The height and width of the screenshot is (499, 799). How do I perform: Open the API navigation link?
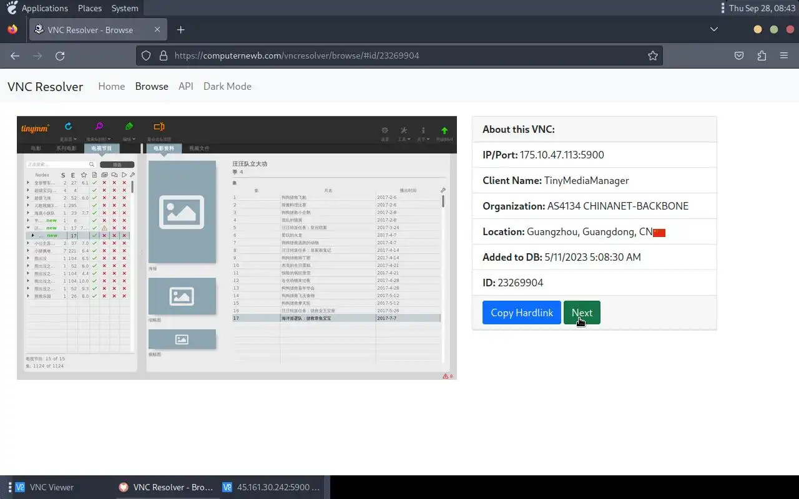pos(186,86)
